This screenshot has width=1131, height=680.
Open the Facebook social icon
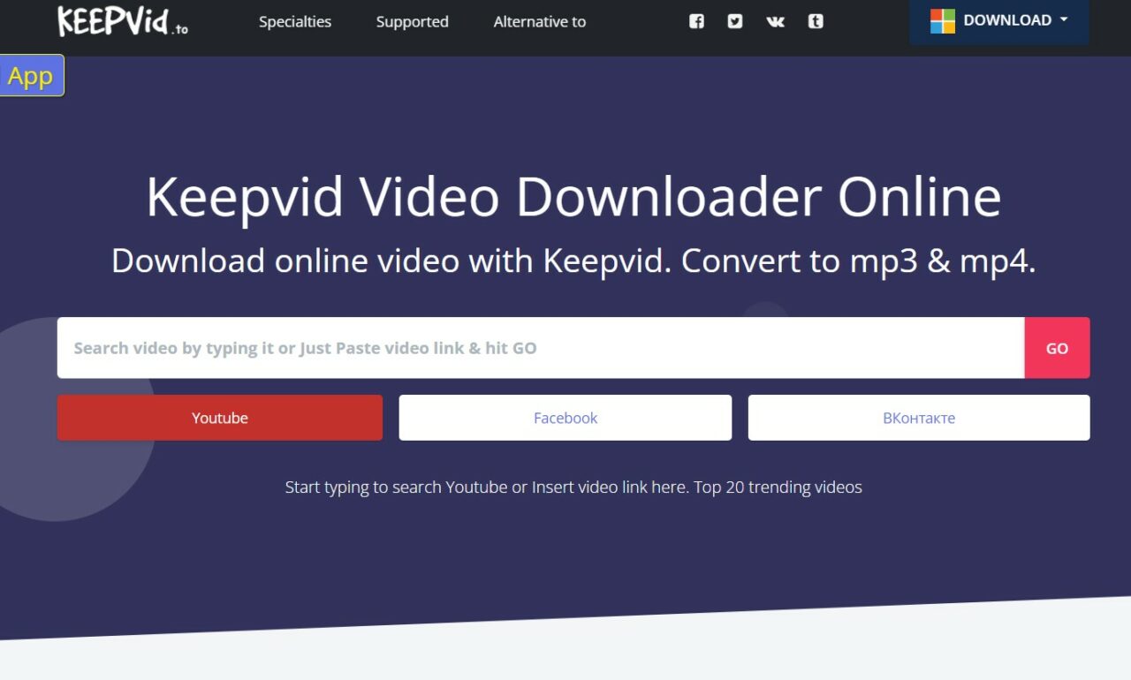coord(696,21)
